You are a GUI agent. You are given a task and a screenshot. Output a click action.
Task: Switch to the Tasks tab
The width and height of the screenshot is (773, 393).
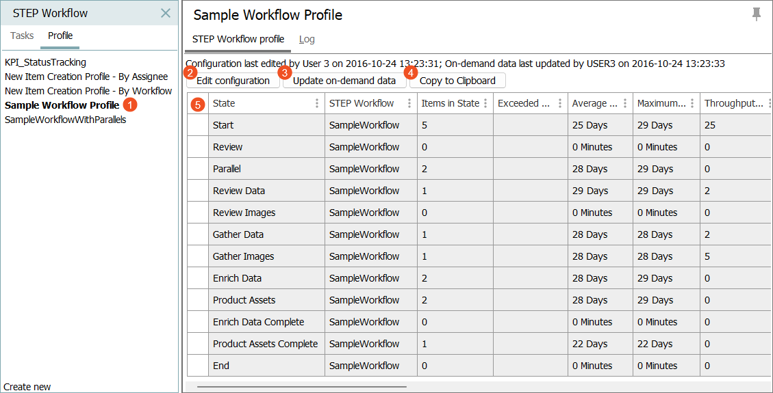pyautogui.click(x=22, y=36)
